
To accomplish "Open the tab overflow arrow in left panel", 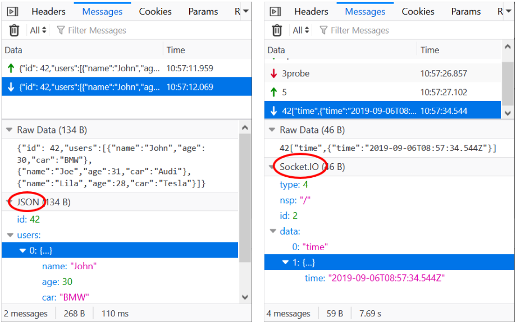I will click(245, 12).
